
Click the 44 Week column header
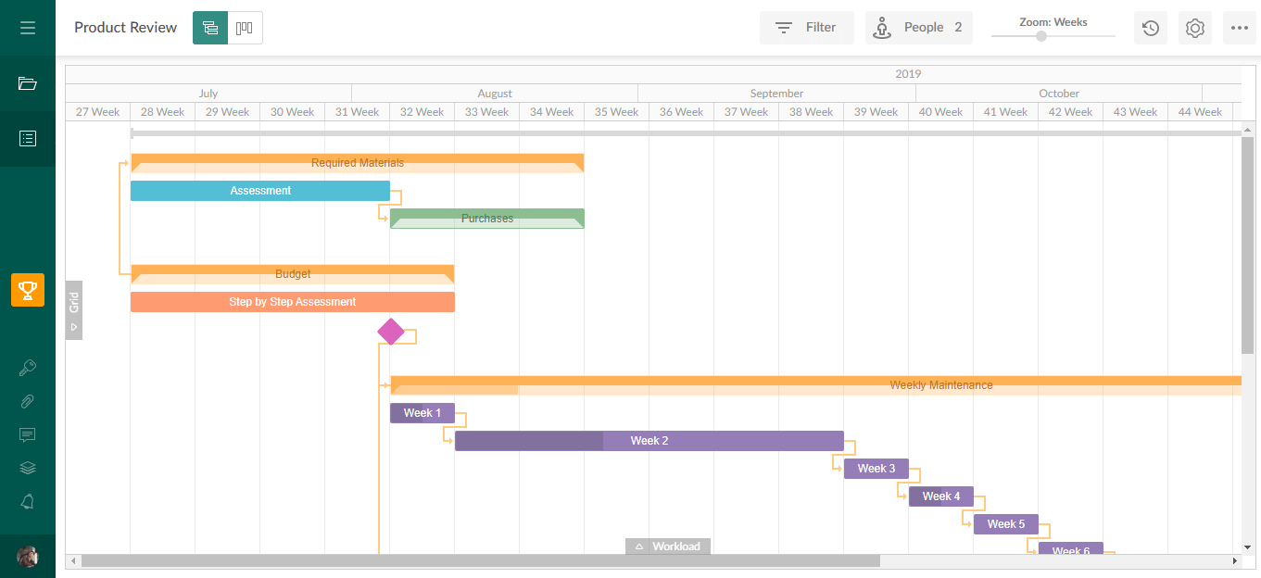tap(1201, 112)
